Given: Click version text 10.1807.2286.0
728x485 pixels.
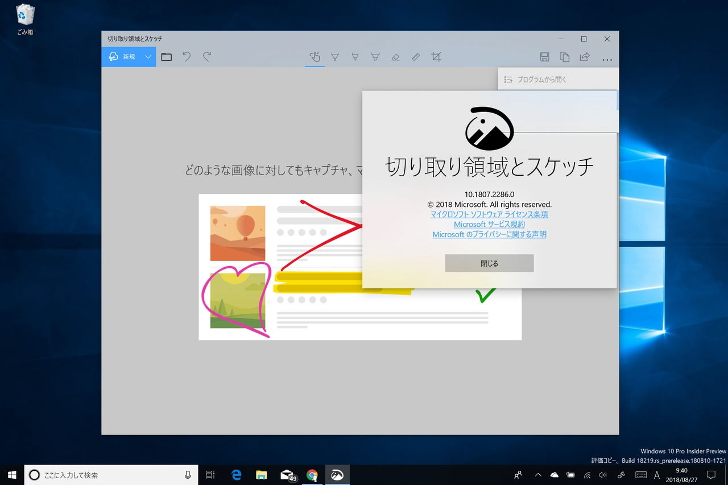Looking at the screenshot, I should (489, 194).
